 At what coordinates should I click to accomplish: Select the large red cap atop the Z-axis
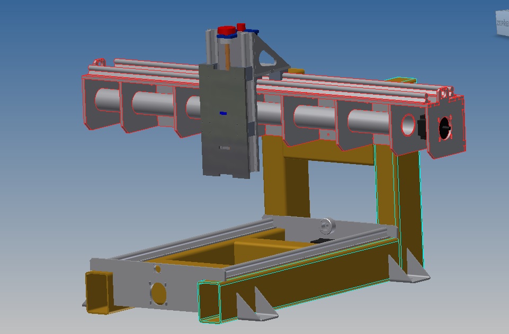click(x=226, y=30)
